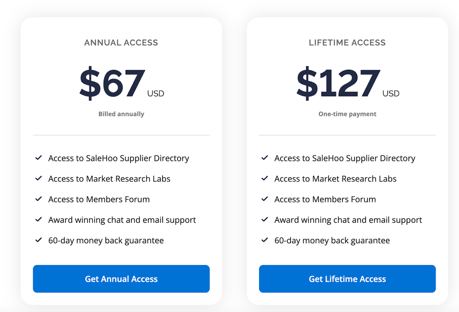The width and height of the screenshot is (459, 312).
Task: Click the USD label next to $67
Action: tap(156, 94)
